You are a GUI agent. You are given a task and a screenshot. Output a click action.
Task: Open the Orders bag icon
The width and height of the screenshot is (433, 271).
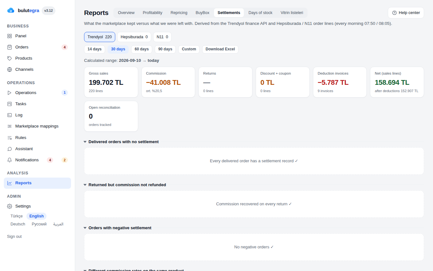click(10, 47)
